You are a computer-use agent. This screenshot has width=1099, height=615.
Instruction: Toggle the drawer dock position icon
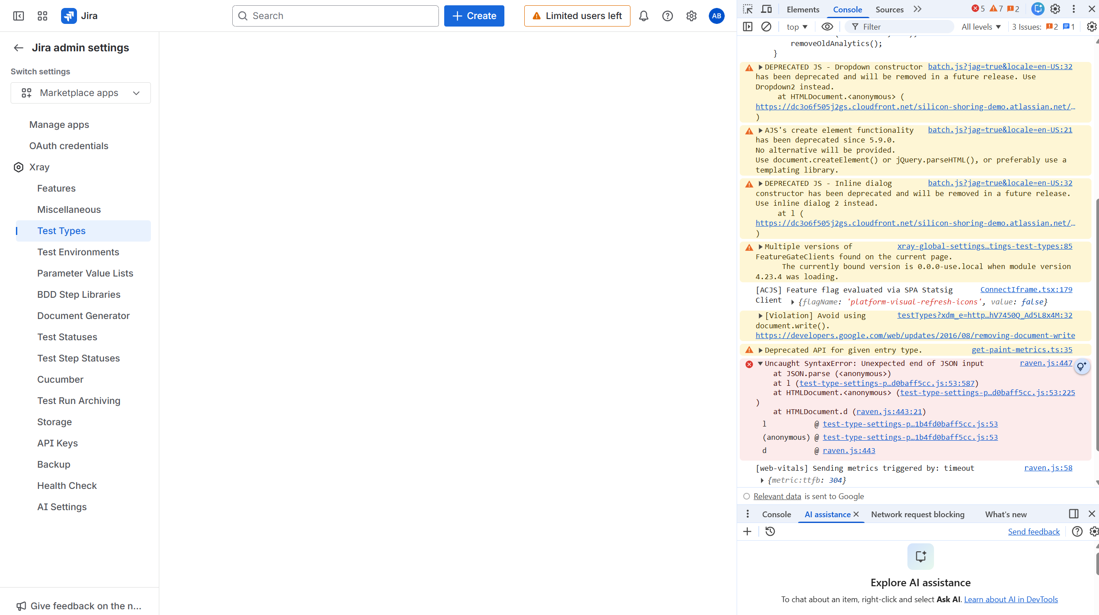pos(1073,514)
